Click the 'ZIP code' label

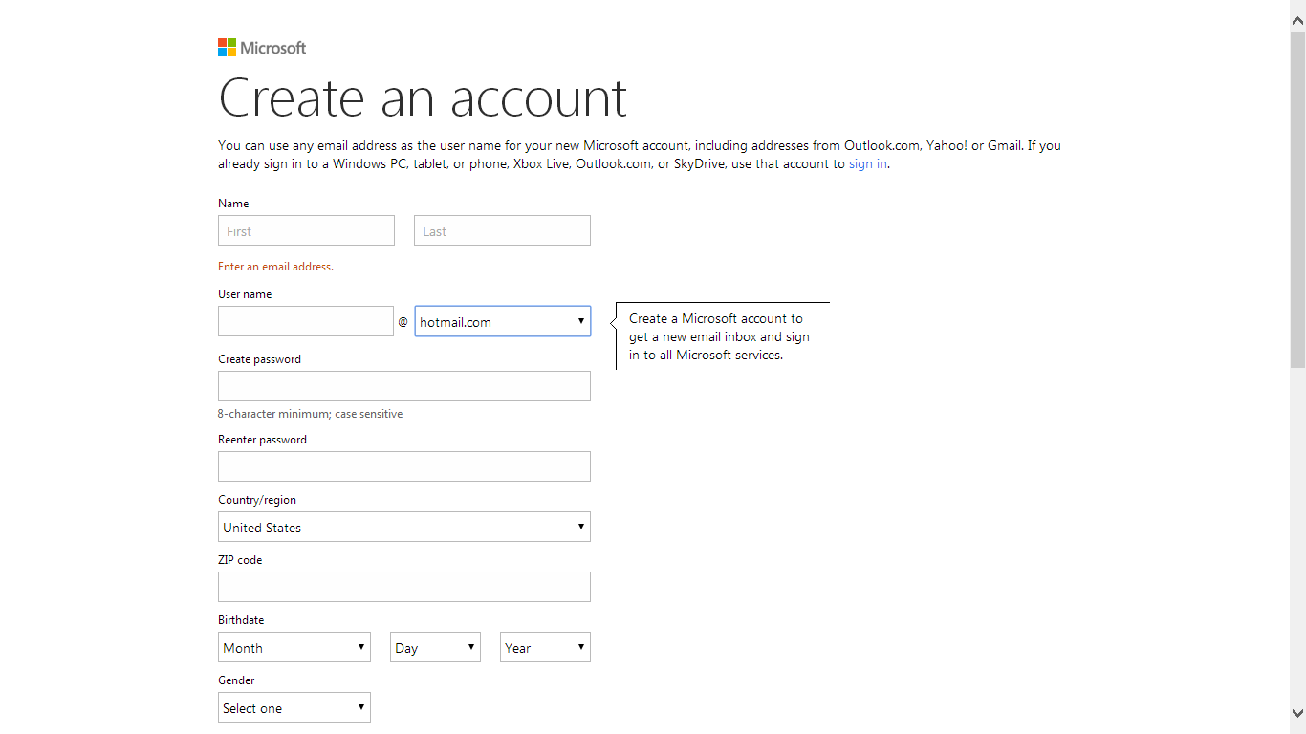(240, 560)
